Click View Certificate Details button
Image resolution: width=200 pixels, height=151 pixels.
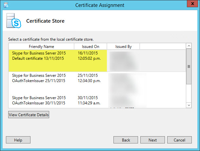point(29,115)
